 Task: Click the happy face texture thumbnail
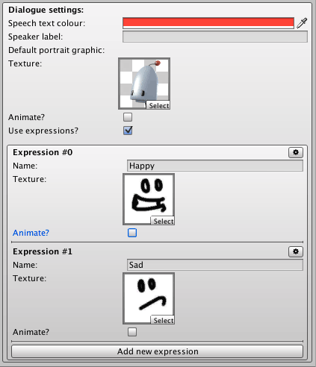tap(149, 199)
